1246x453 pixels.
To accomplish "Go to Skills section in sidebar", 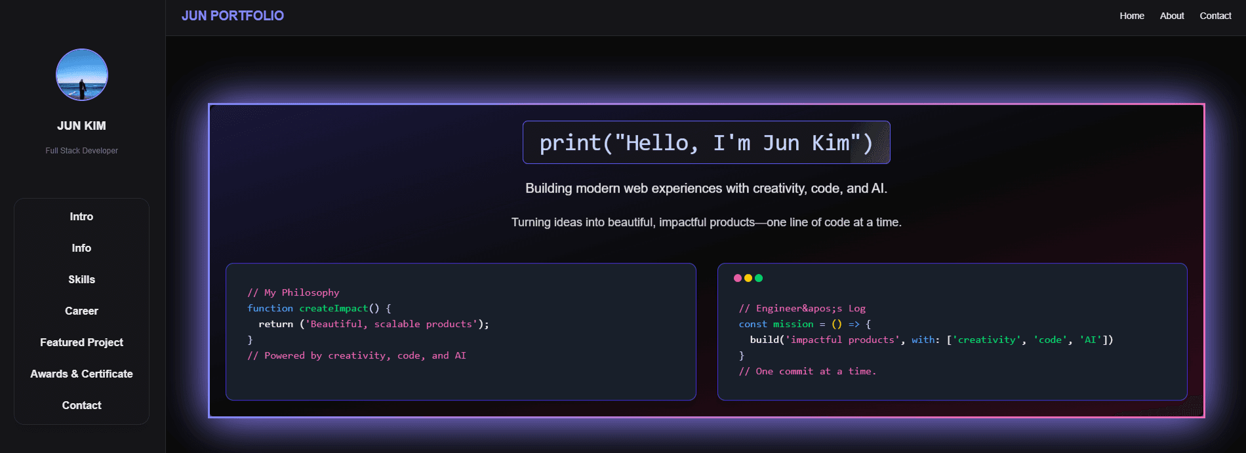I will [x=81, y=279].
